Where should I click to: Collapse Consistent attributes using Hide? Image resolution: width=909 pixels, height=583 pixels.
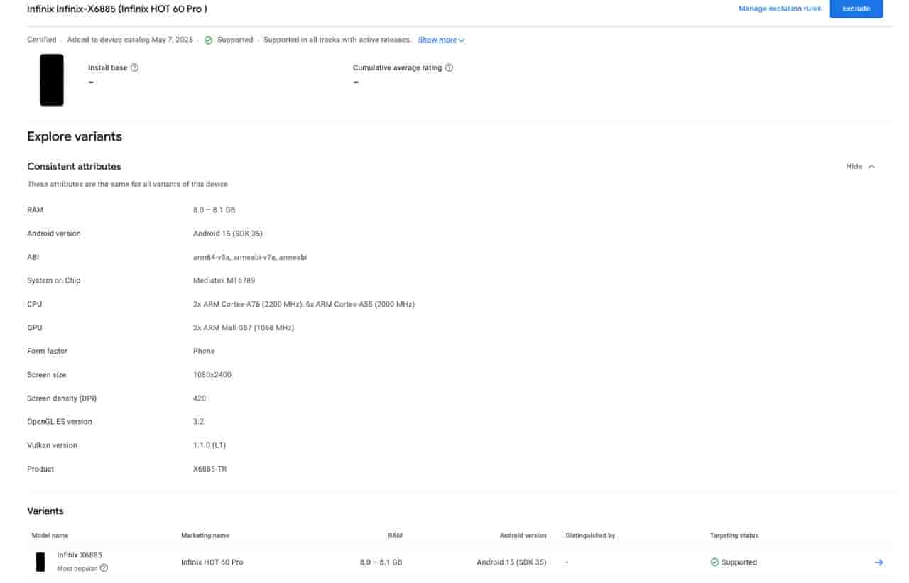point(860,167)
